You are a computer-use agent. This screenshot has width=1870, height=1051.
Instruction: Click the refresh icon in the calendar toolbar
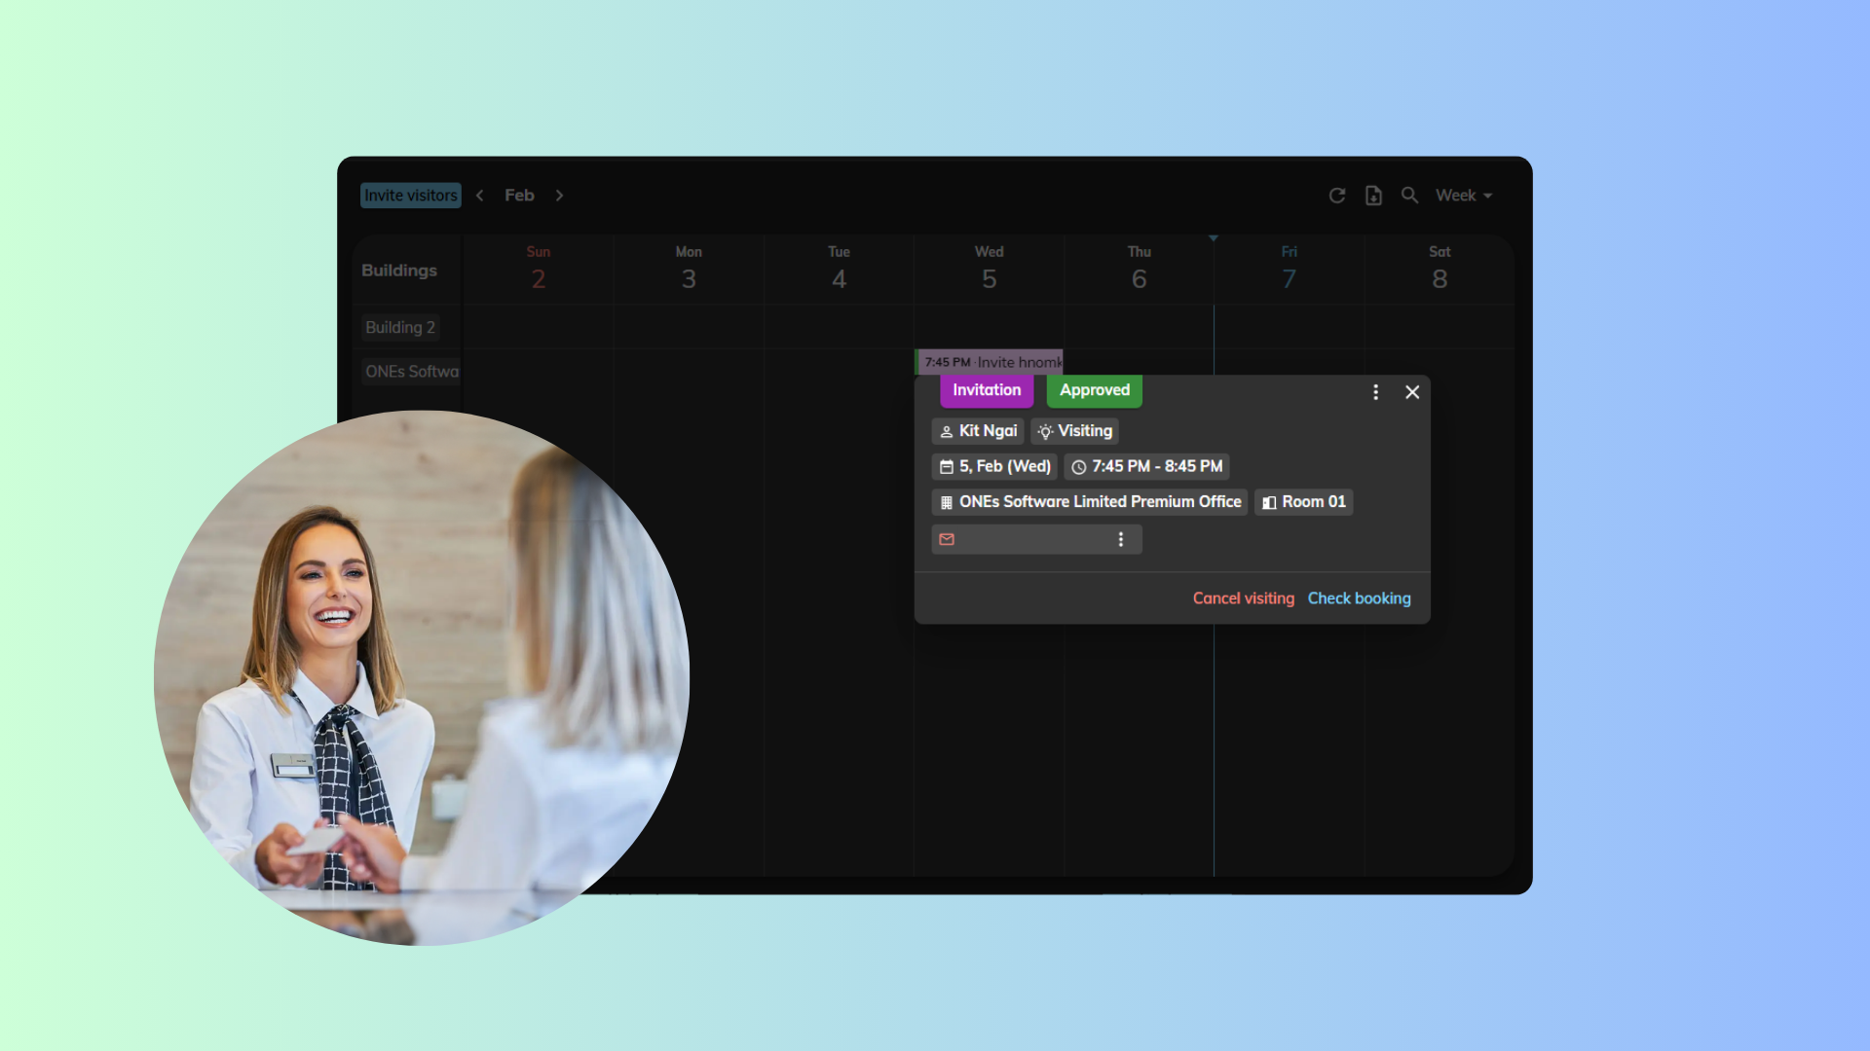(1336, 196)
